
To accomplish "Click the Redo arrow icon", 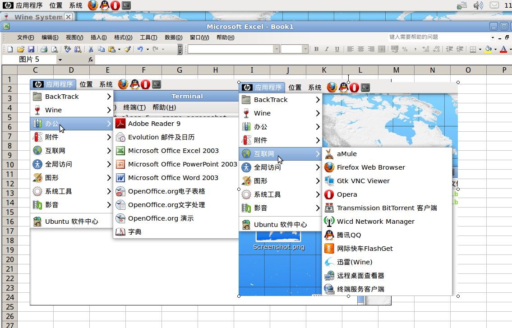I will [156, 49].
